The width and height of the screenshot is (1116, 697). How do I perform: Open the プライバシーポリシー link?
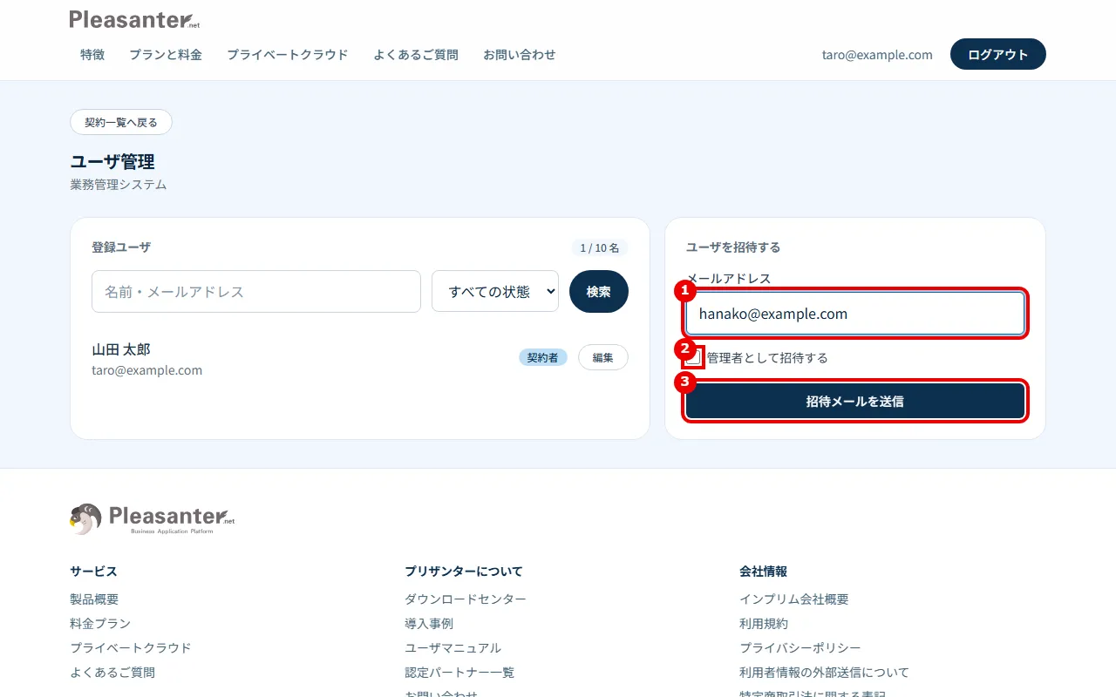tap(800, 648)
